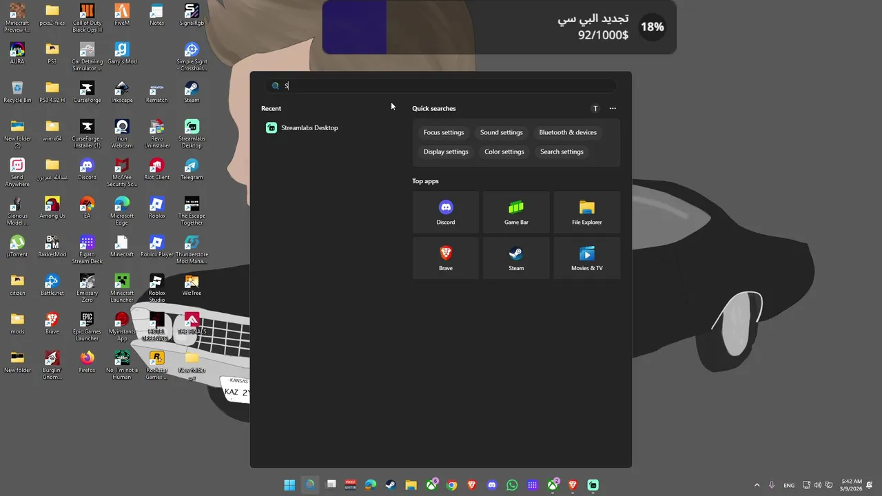This screenshot has height=496, width=882.
Task: Click the 18% progress circle on the goal widget
Action: [x=652, y=27]
